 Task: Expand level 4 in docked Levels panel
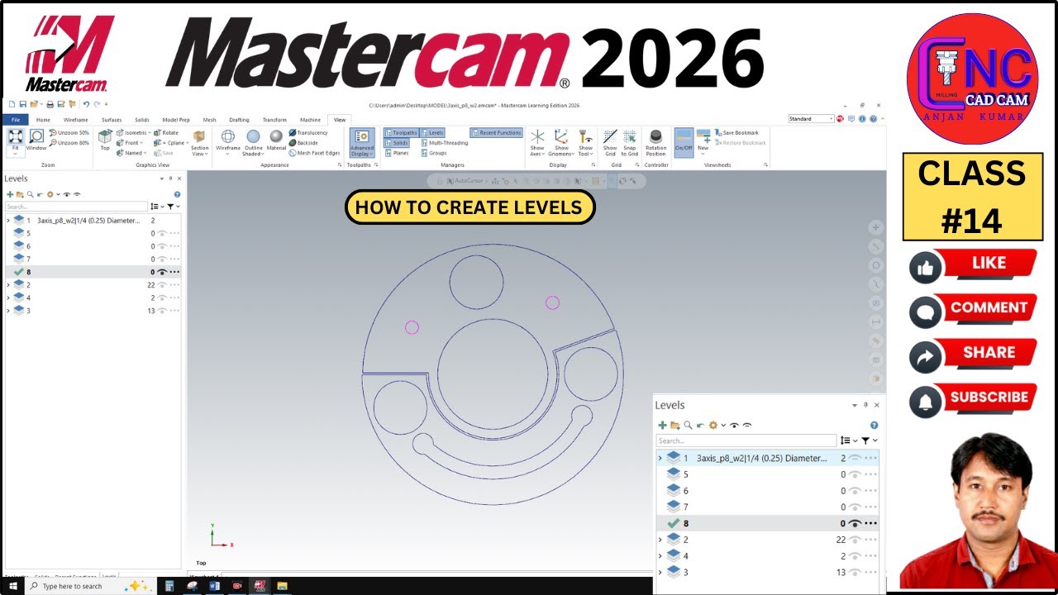(8, 297)
